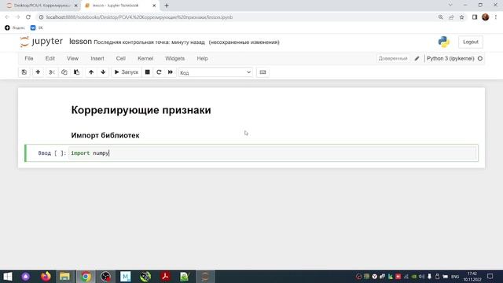This screenshot has width=503, height=283.
Task: Save notebook with the save icon
Action: pos(24,72)
